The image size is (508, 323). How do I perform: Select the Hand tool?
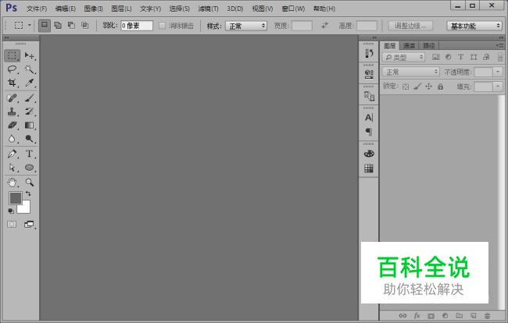pos(12,183)
